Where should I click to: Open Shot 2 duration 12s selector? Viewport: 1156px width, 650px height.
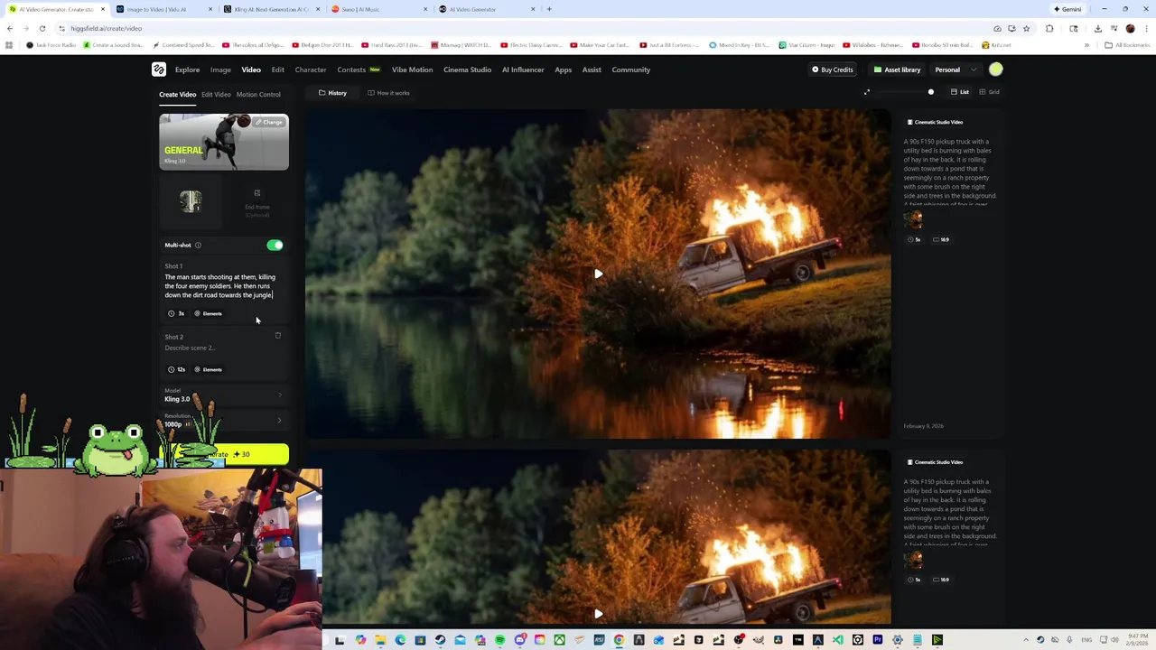coord(176,369)
